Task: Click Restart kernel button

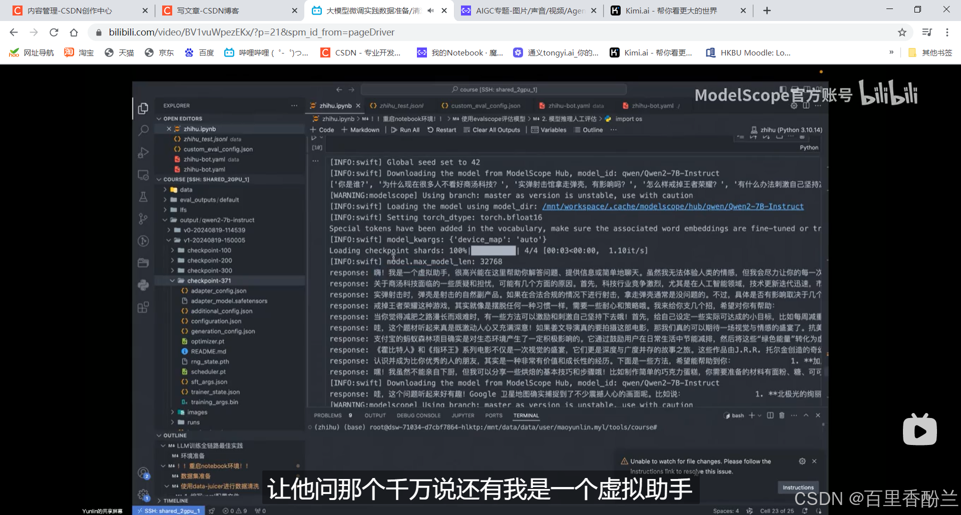Action: click(441, 130)
